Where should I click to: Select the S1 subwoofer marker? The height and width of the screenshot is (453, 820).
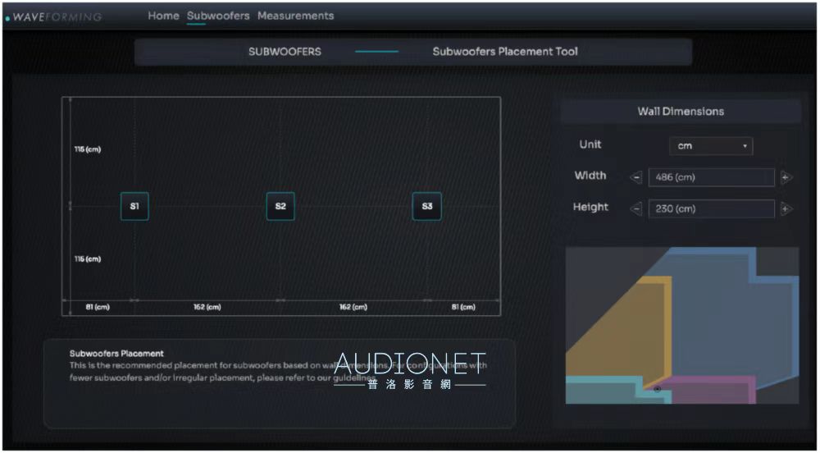134,207
